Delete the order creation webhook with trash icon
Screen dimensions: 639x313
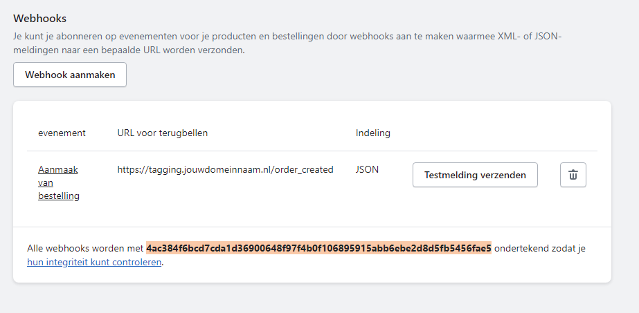point(573,175)
